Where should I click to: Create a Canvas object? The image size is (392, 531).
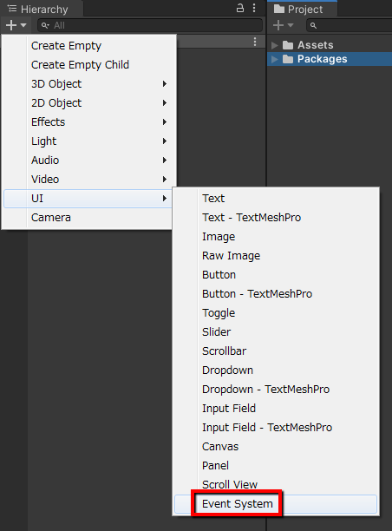(x=276, y=446)
